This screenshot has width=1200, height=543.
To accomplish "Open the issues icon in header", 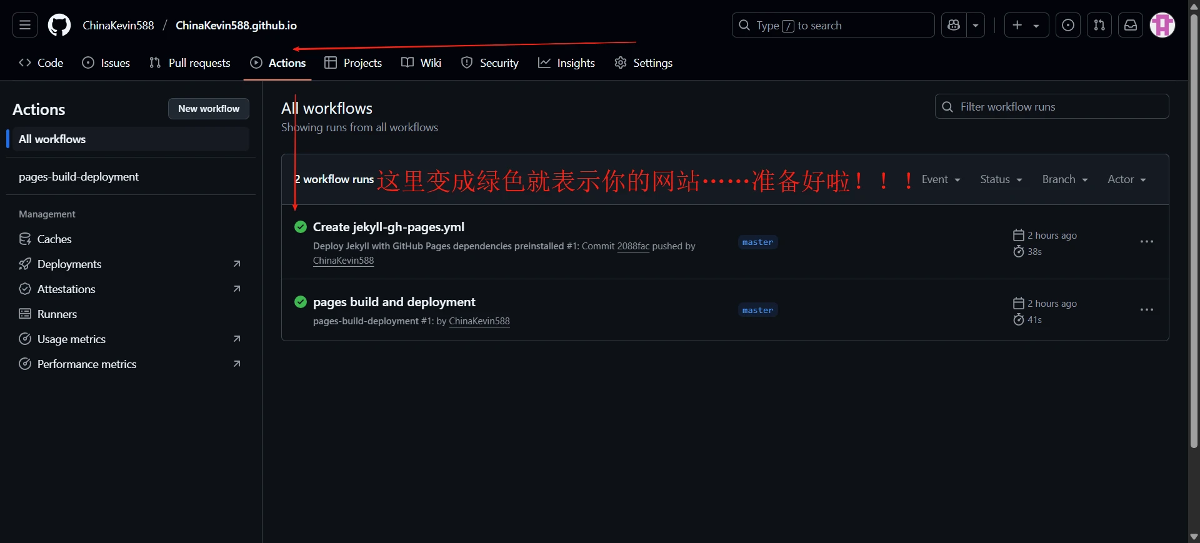I will coord(1068,25).
